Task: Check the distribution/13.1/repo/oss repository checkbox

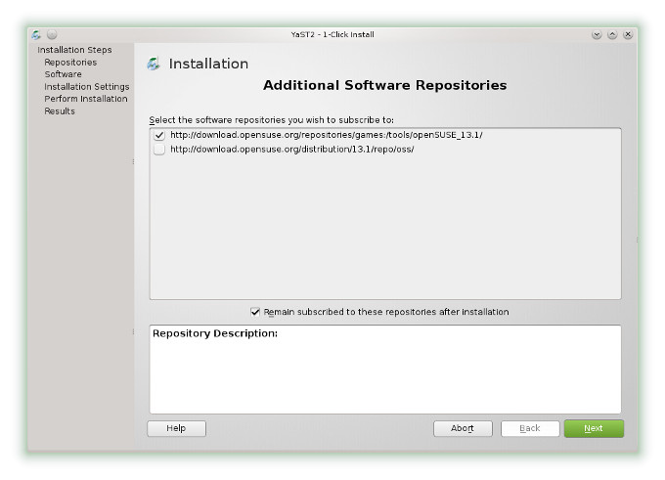Action: pyautogui.click(x=159, y=150)
